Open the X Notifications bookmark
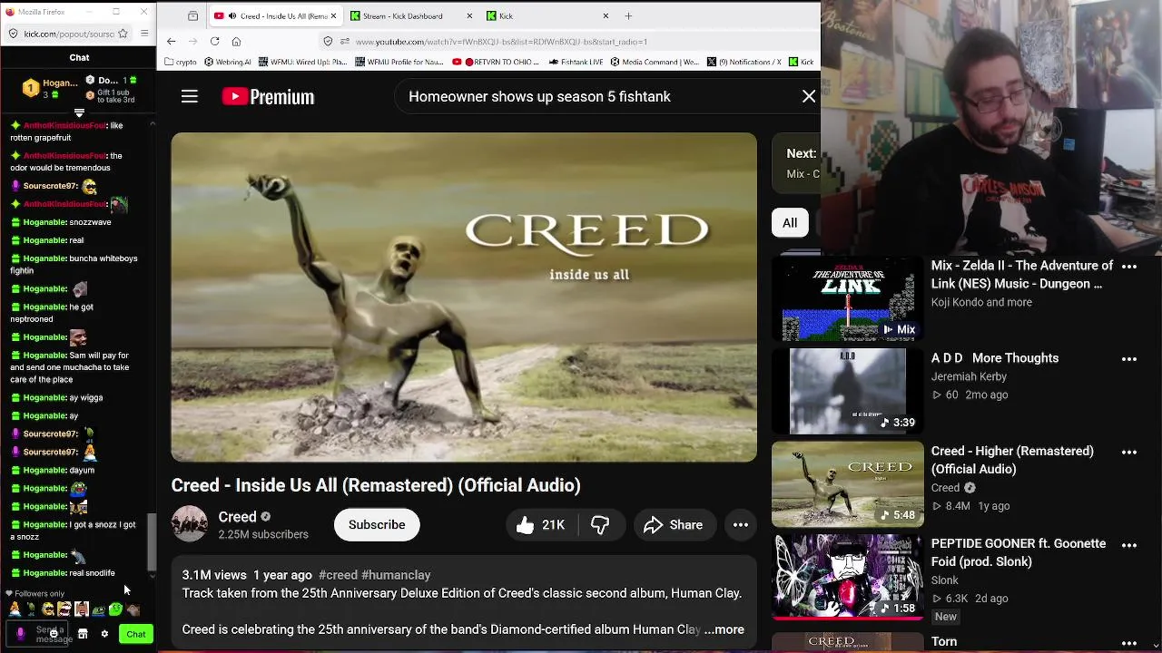1162x653 pixels. 744,62
